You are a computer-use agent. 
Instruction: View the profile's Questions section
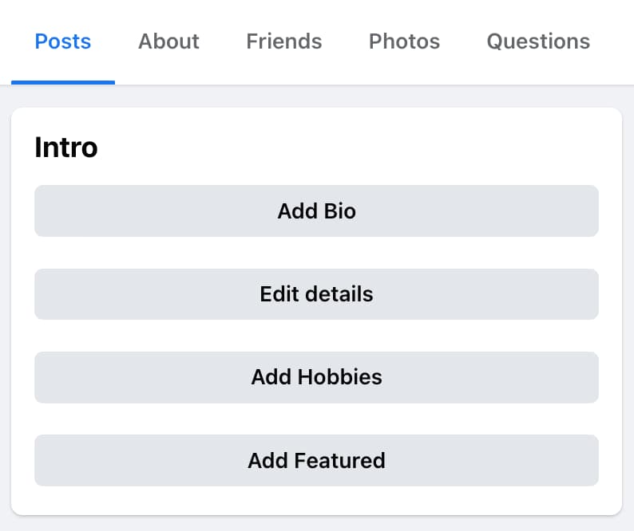click(538, 41)
